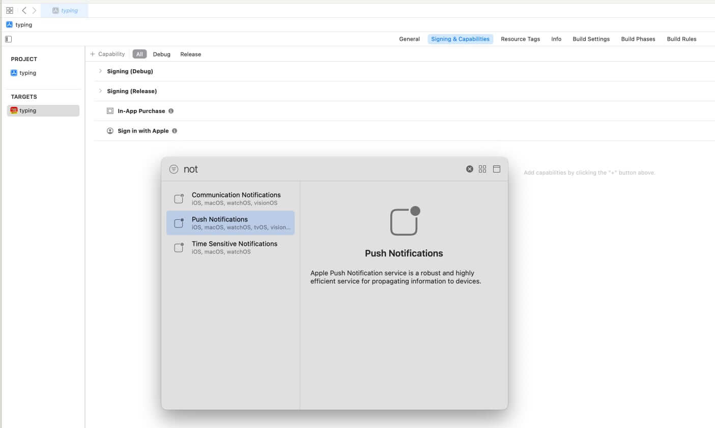
Task: Click the typing breadcrumb label
Action: coord(24,25)
